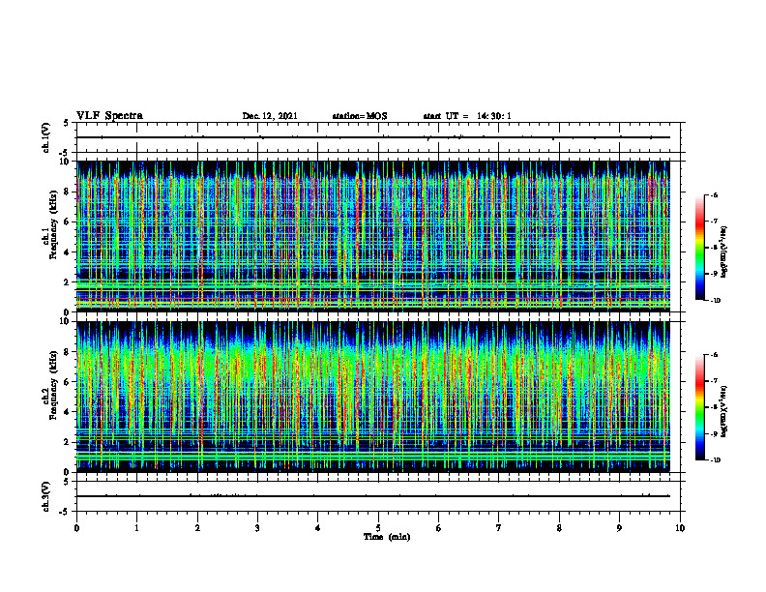Click the ch.2 PSD color scale bar

pyautogui.click(x=700, y=407)
